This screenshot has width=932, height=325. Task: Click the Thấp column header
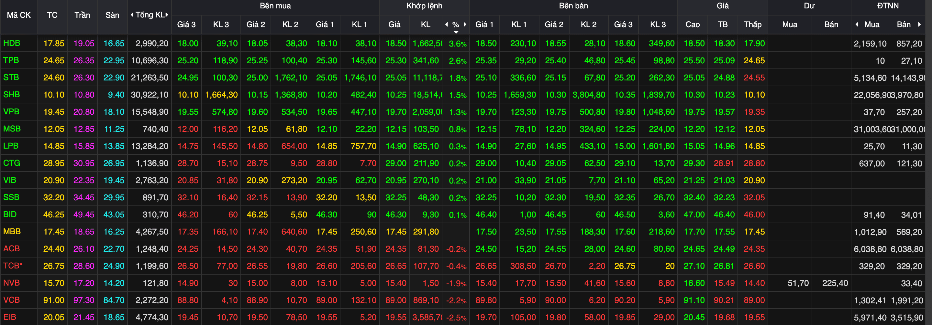click(752, 25)
